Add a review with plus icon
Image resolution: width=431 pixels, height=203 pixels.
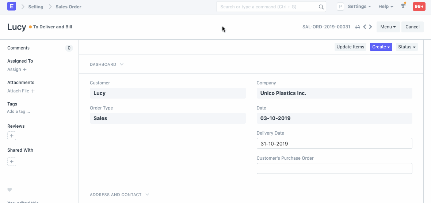tap(12, 136)
